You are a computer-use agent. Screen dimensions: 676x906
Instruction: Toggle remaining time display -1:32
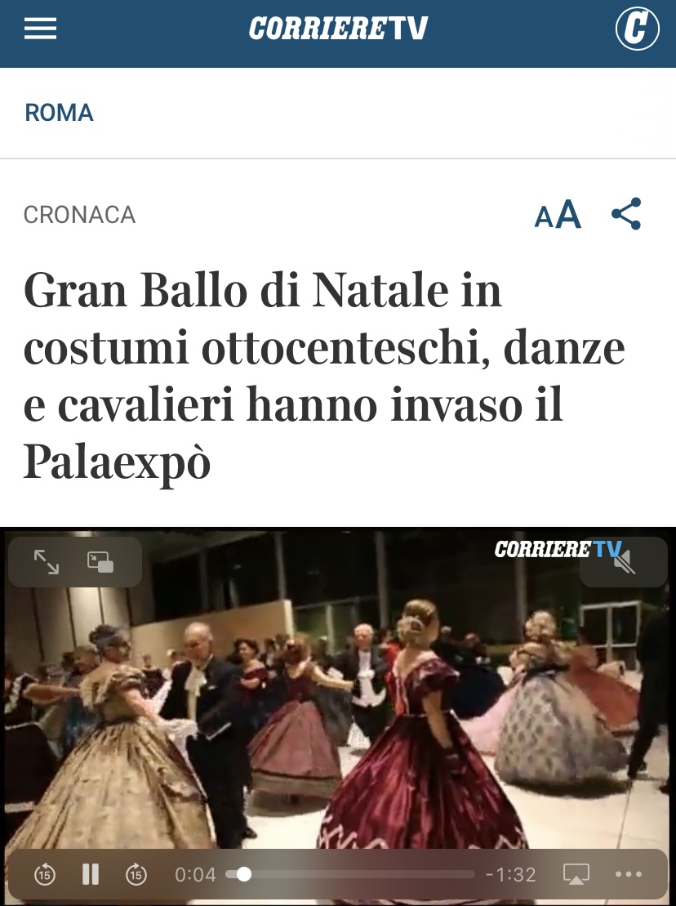click(x=511, y=874)
